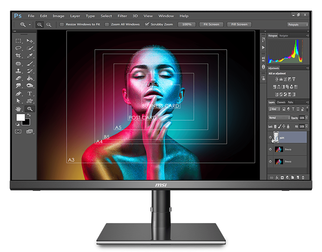Hide the paint layer visibility eye
This screenshot has width=322, height=252.
270,137
